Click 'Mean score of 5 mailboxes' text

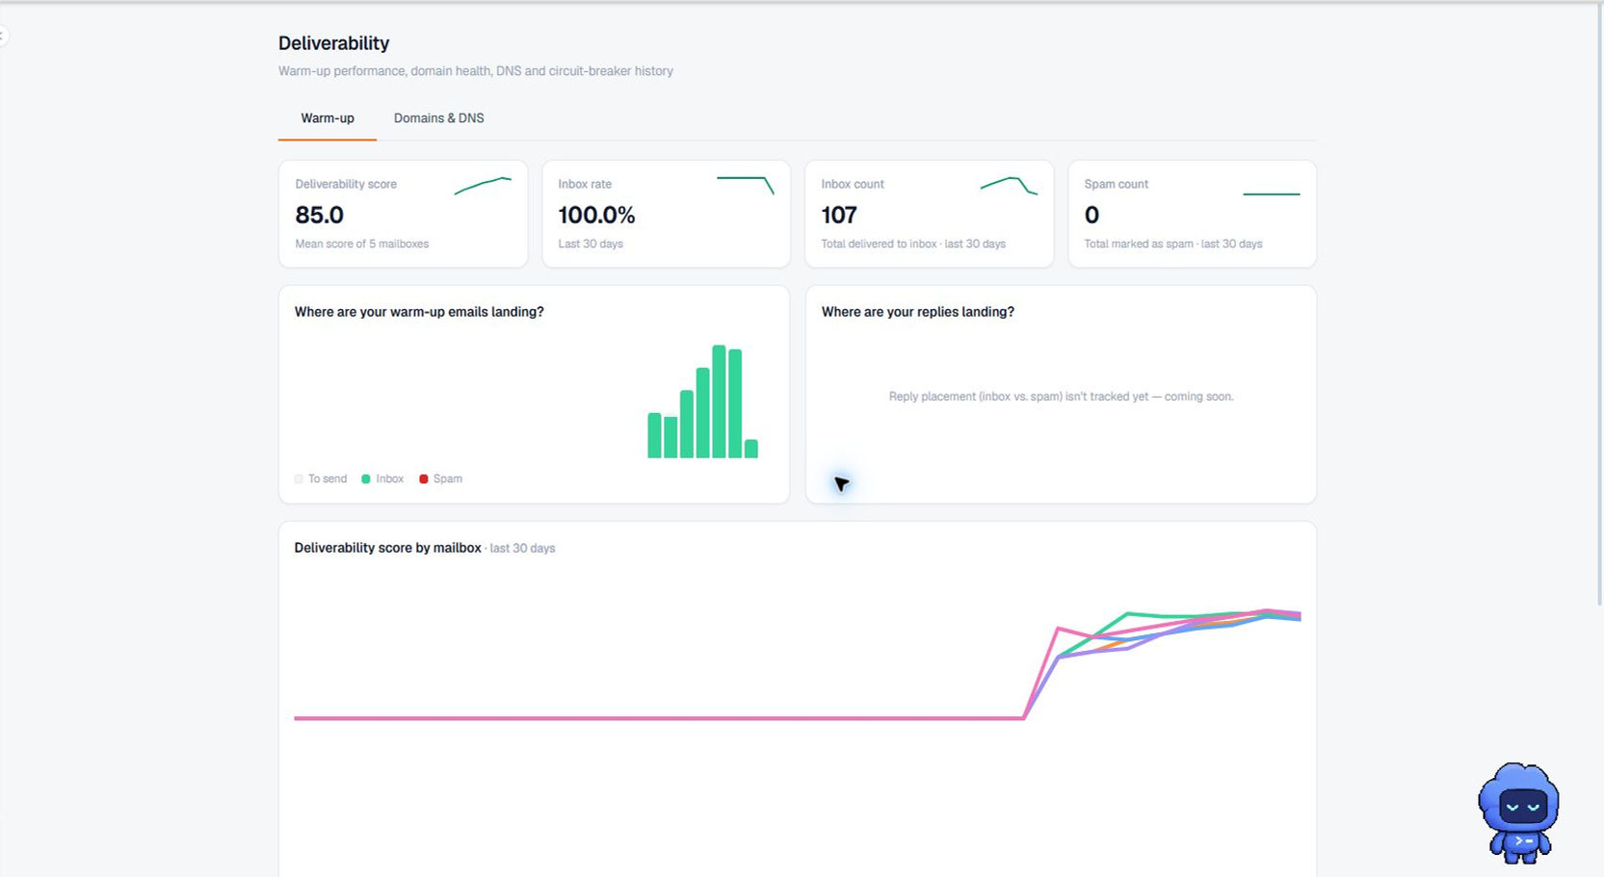click(x=361, y=244)
